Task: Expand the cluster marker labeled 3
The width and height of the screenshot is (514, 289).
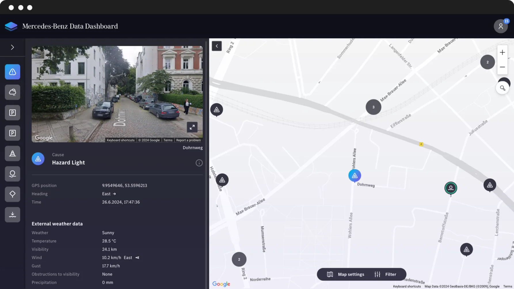Action: coord(373,107)
